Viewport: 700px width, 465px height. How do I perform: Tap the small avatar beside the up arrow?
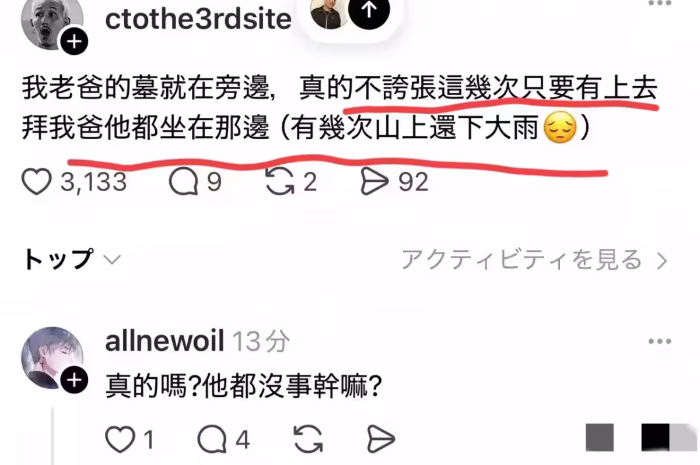click(328, 12)
